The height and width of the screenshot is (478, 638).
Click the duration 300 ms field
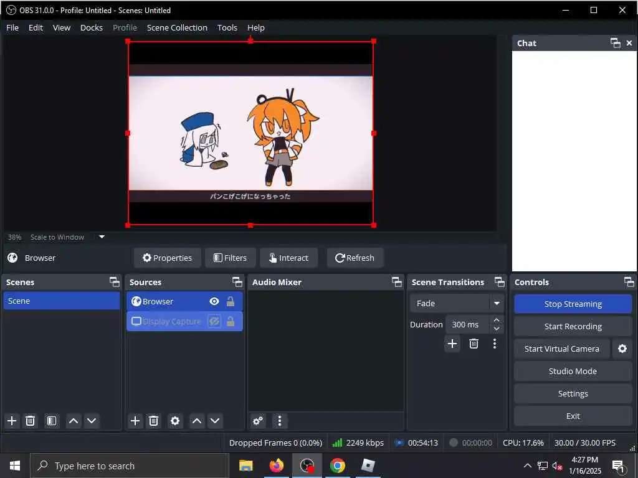tap(469, 325)
